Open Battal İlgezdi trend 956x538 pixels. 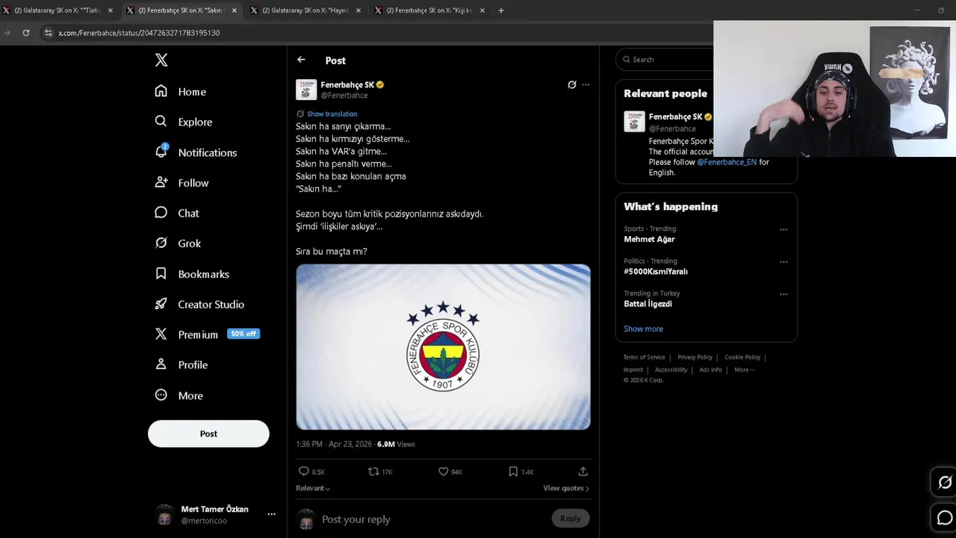[x=648, y=304]
